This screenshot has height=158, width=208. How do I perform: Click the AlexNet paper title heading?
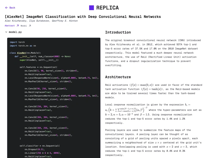pyautogui.click(x=83, y=17)
